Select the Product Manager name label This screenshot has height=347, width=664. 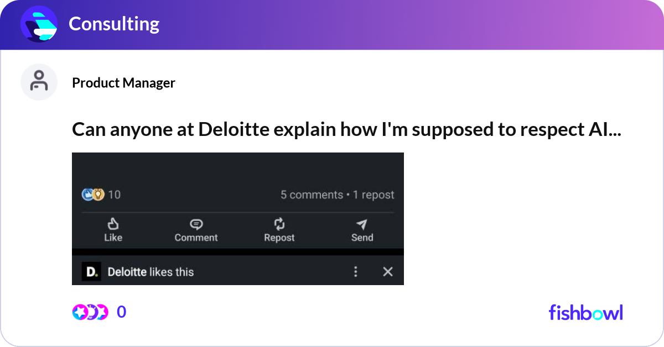[x=123, y=83]
